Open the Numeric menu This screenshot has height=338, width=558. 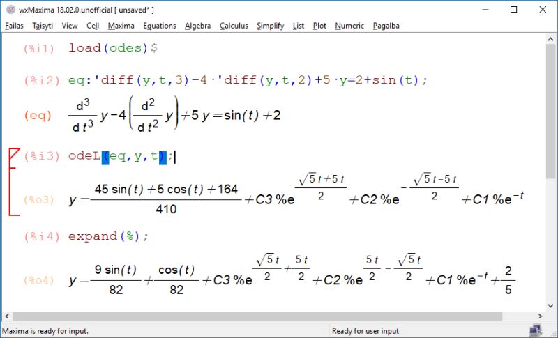349,26
